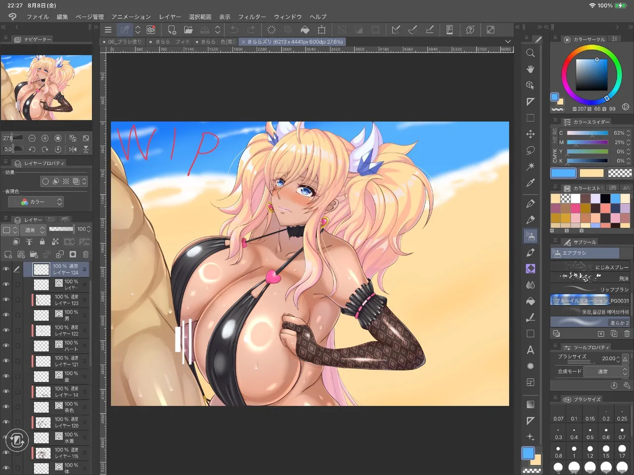Open the フィルター menu
The height and width of the screenshot is (475, 634).
252,17
